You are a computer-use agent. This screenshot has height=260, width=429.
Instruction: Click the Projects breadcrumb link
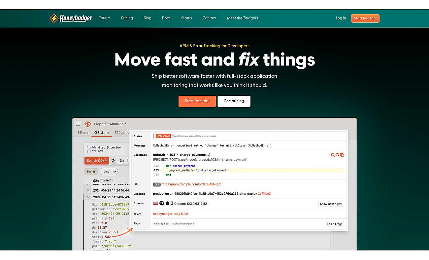coord(100,124)
